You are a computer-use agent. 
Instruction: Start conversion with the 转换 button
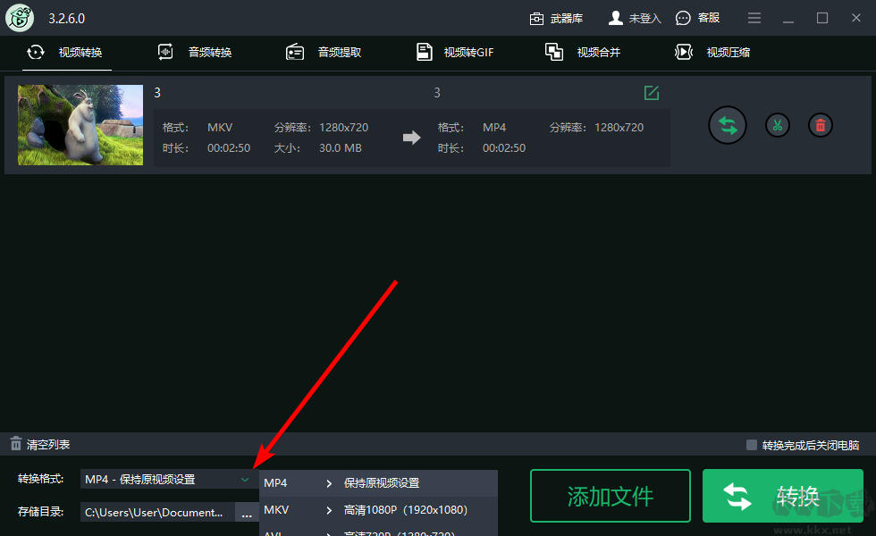coord(782,496)
